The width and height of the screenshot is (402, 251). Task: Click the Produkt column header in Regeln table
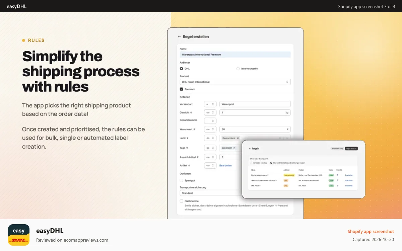pos(301,170)
